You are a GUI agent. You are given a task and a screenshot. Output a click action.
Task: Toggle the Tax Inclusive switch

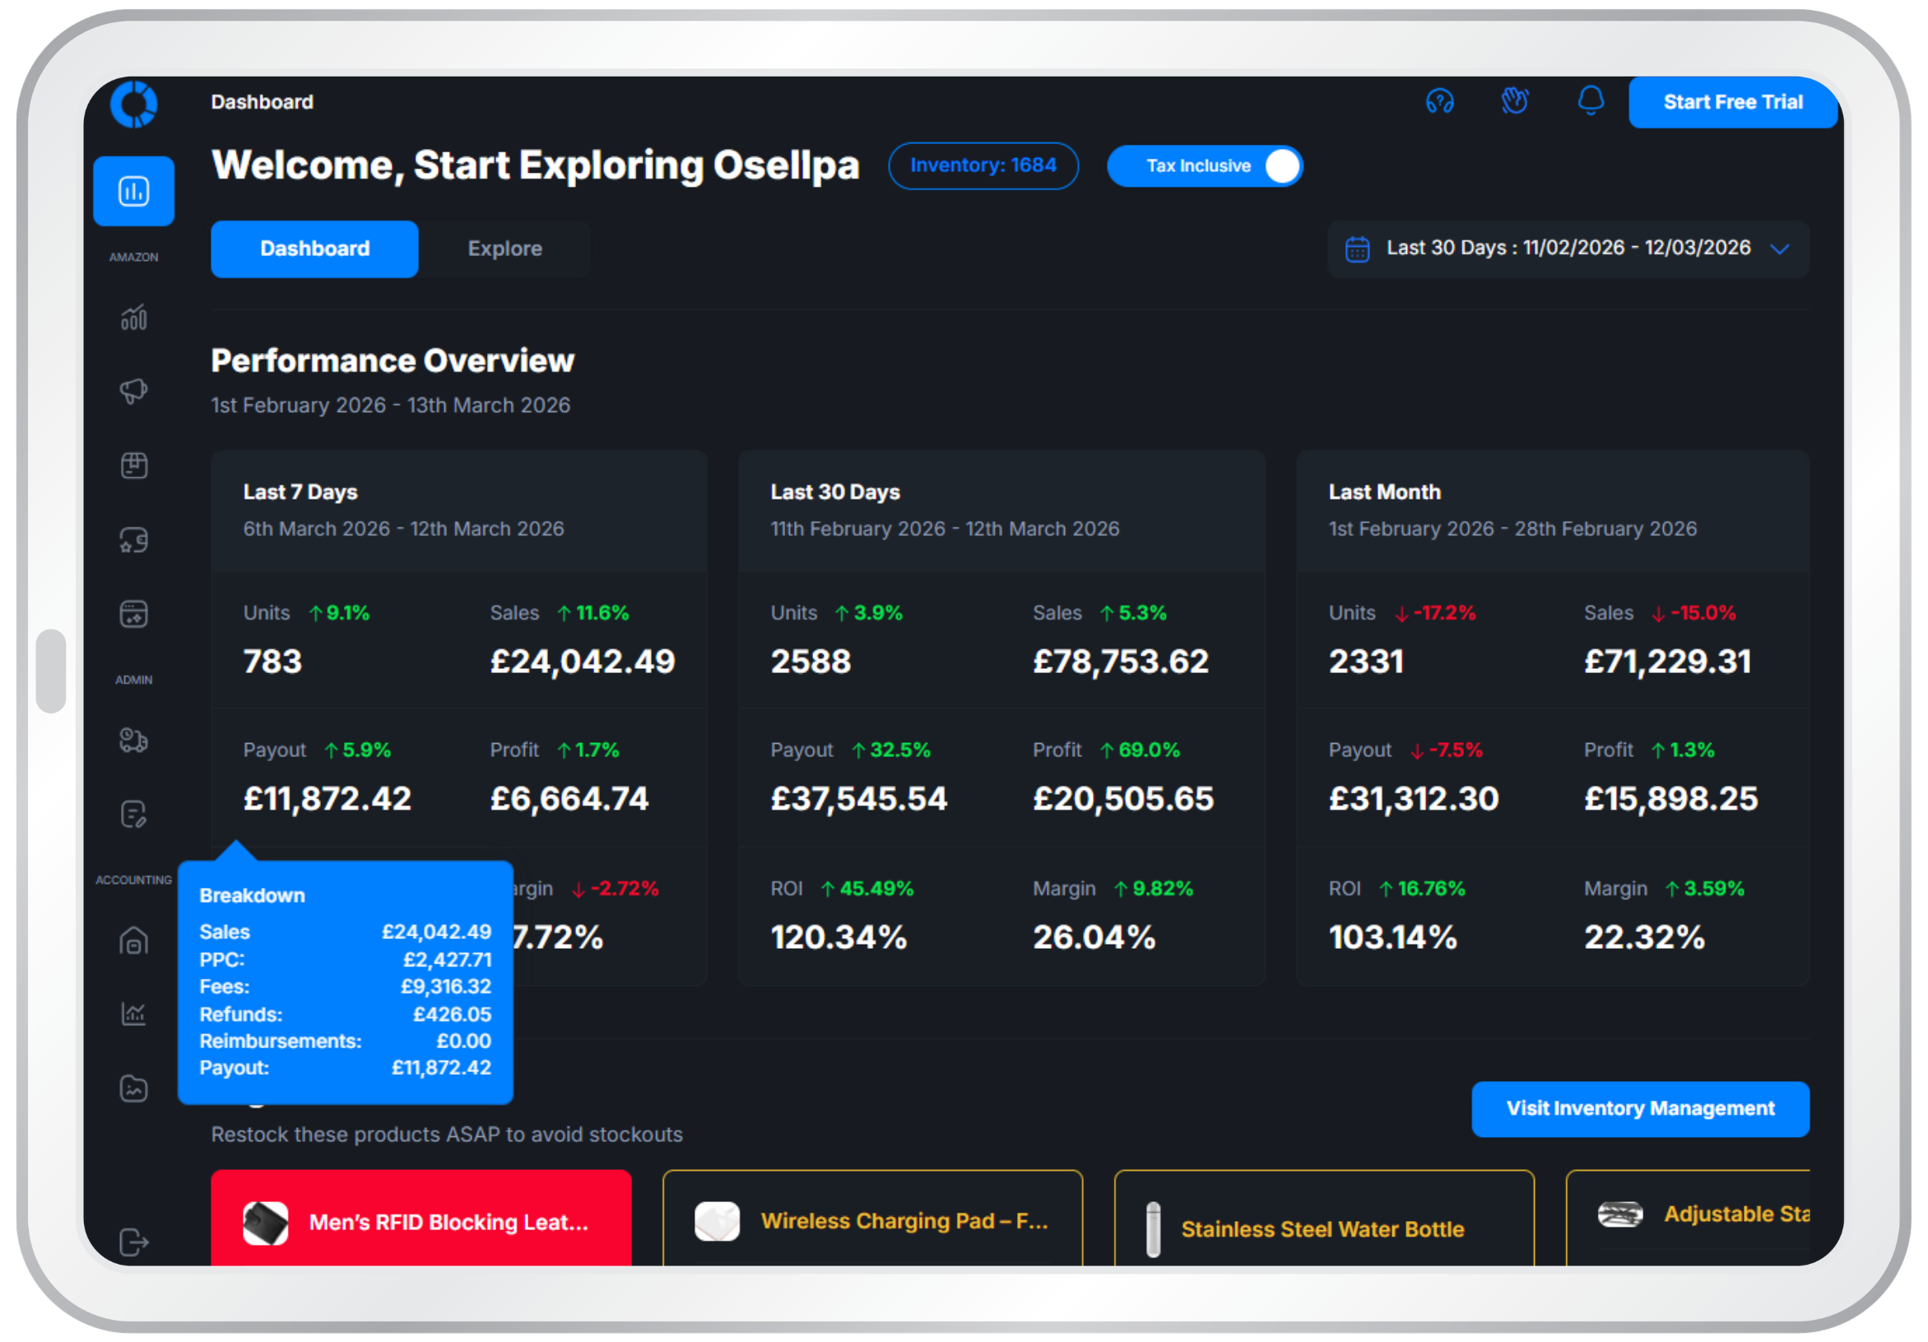[1280, 166]
